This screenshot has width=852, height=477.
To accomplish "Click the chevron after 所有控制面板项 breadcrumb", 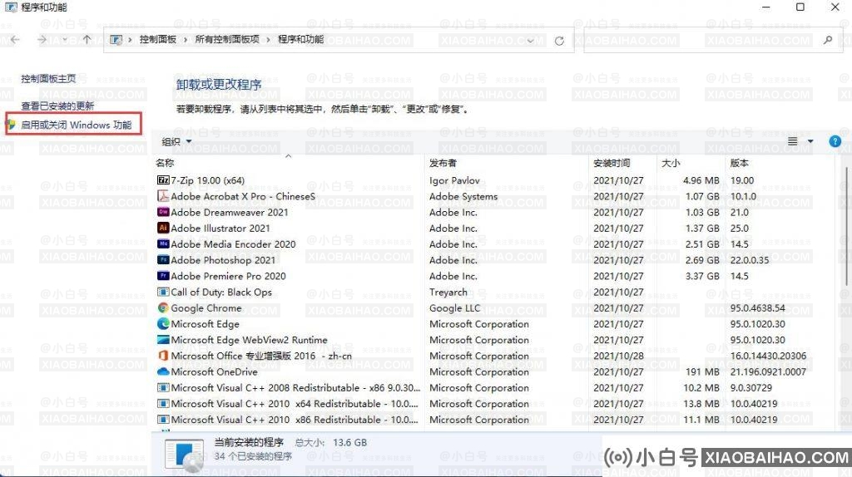I will click(269, 40).
